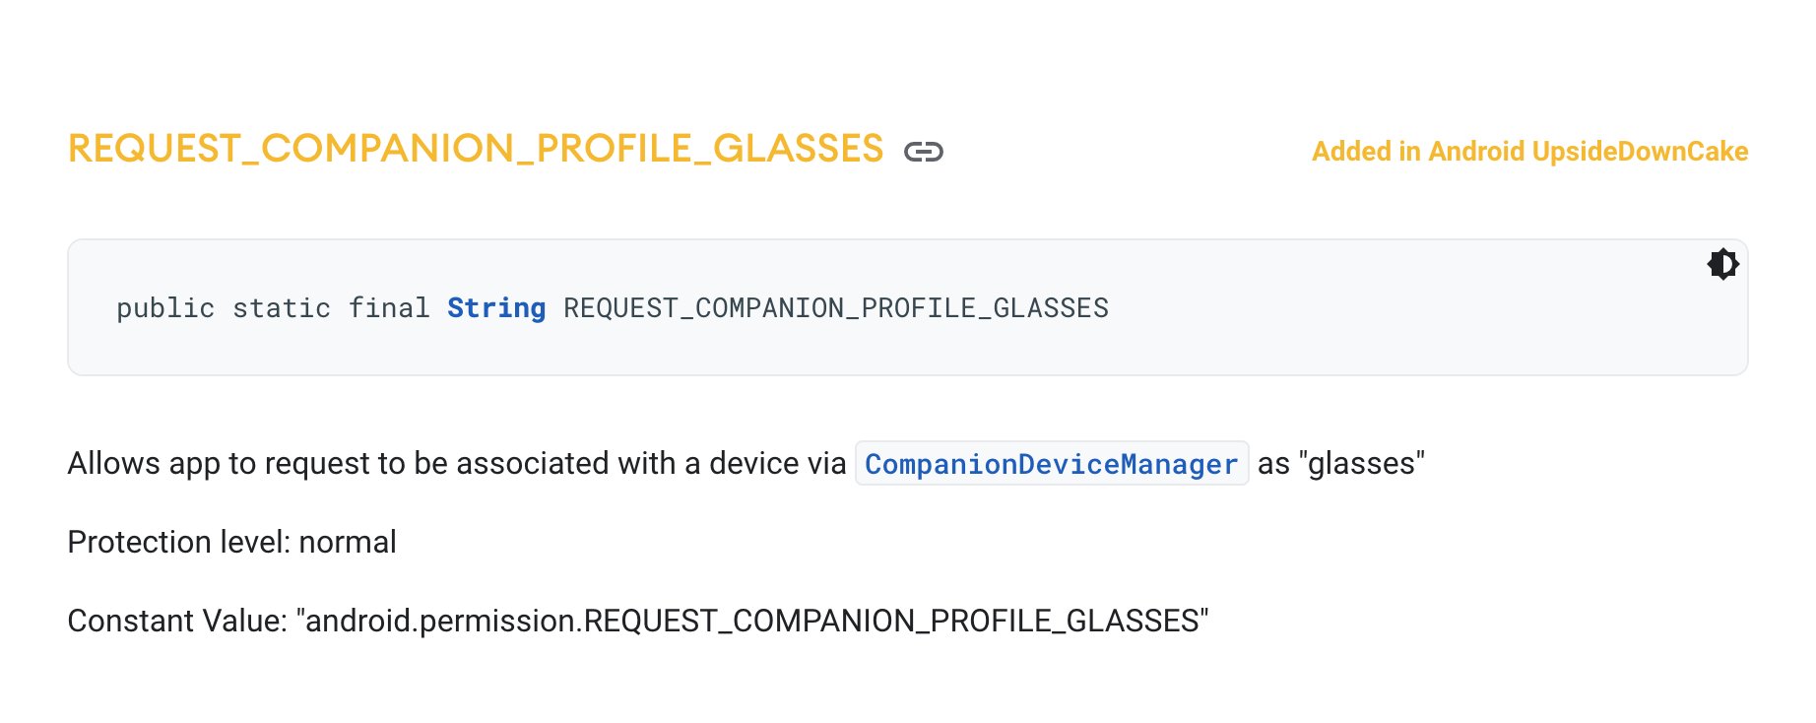Screen dimensions: 1816x723
Task: Click the 'final' keyword in the code
Action: click(x=389, y=308)
